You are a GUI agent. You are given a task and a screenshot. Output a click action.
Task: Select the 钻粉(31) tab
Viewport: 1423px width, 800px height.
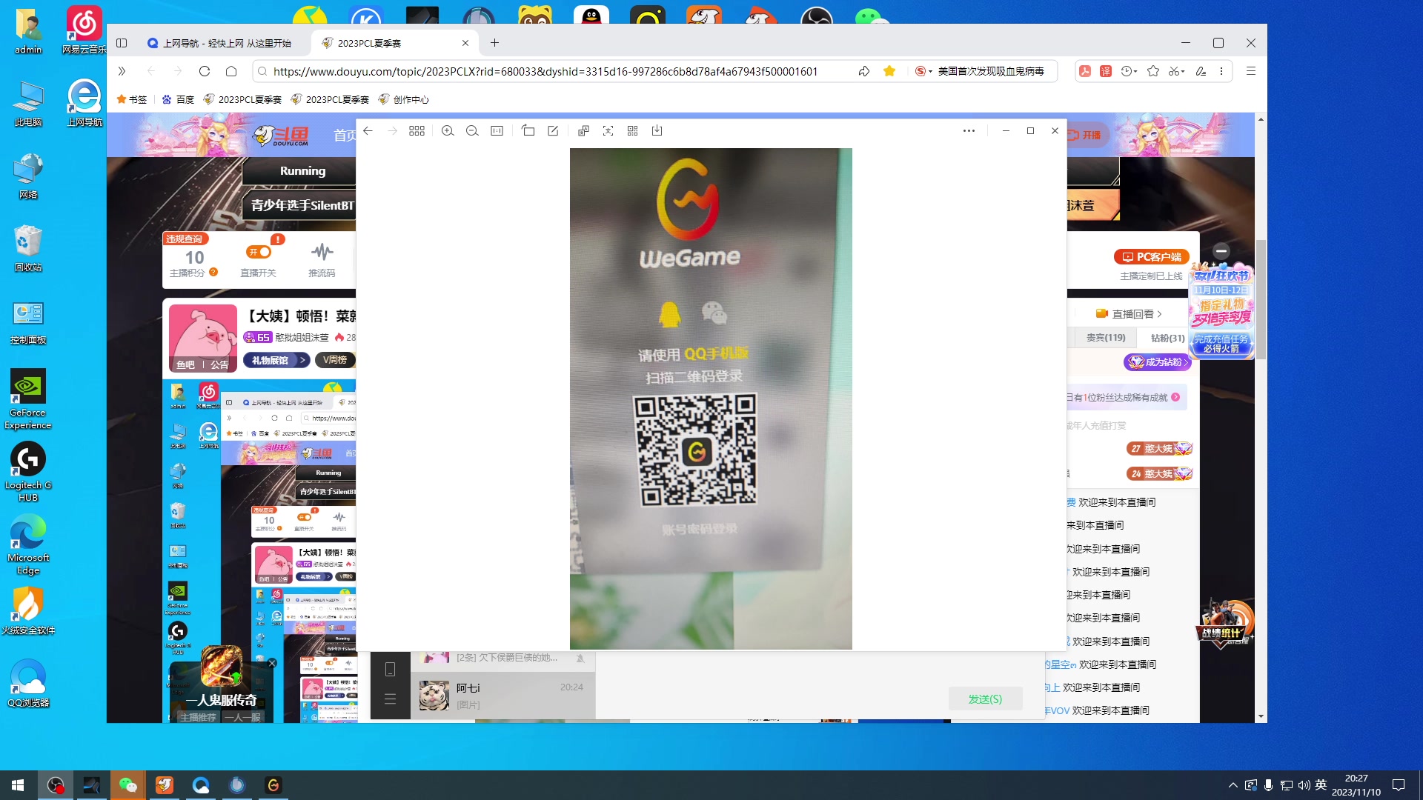point(1168,338)
